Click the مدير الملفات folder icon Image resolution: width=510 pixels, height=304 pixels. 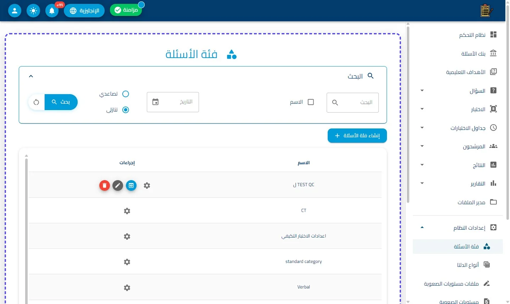[493, 202]
